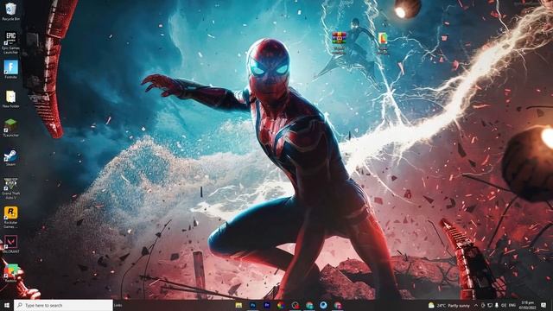553x311 pixels.
Task: Launch the Epic Games Launcher shortcut
Action: [10, 42]
